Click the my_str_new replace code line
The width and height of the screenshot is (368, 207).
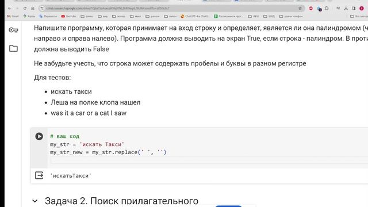coord(108,152)
